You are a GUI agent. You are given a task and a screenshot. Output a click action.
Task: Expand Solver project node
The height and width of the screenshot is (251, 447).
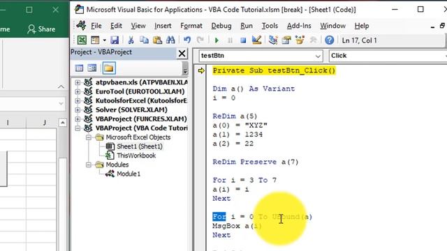point(78,110)
